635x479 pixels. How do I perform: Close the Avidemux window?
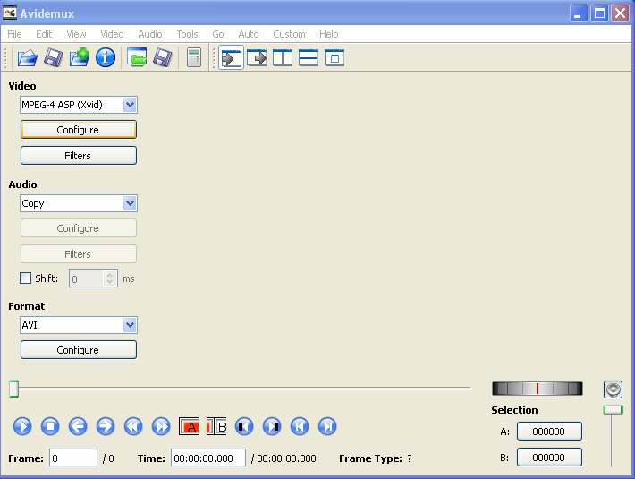coord(621,13)
